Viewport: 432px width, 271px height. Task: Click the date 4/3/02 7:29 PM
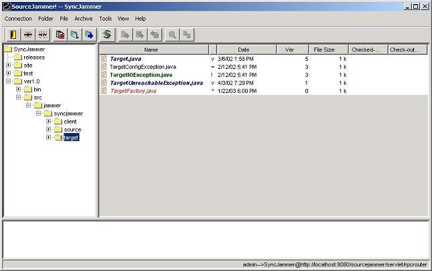[x=236, y=83]
